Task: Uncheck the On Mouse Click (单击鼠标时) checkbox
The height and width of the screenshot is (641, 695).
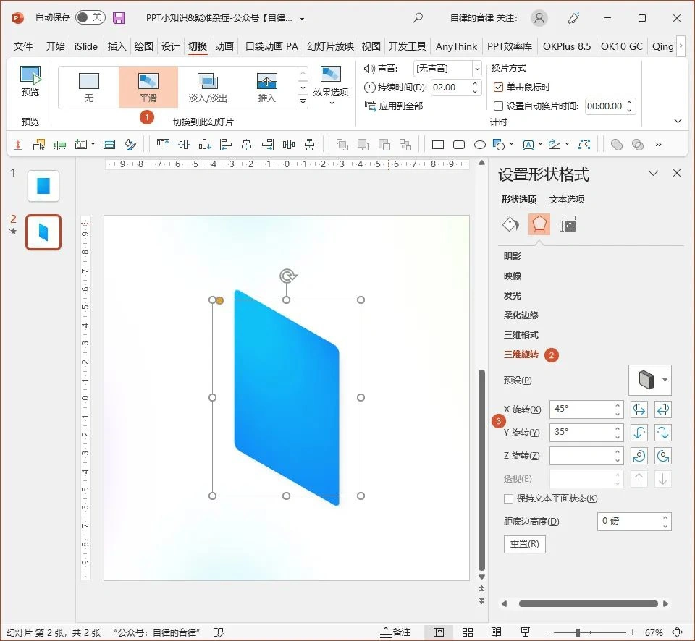Action: pyautogui.click(x=498, y=87)
